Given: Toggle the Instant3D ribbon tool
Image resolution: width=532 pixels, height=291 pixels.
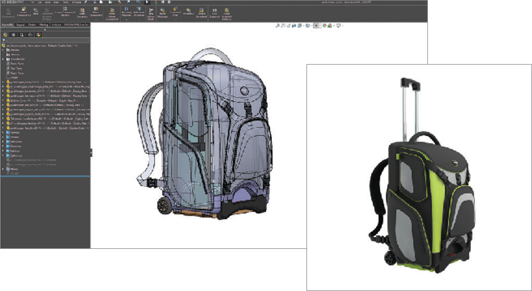Looking at the screenshot, I should [x=188, y=12].
